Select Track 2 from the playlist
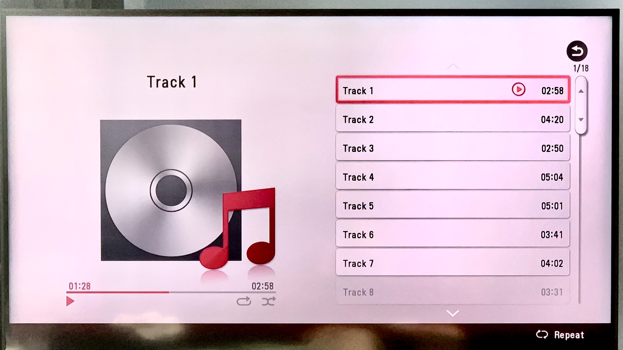623x350 pixels. (453, 120)
